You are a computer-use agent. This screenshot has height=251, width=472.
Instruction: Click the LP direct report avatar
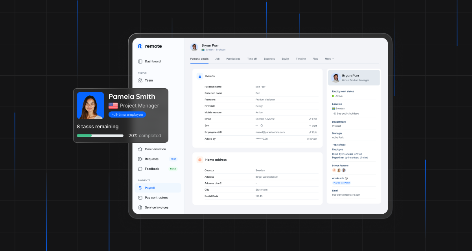point(334,170)
